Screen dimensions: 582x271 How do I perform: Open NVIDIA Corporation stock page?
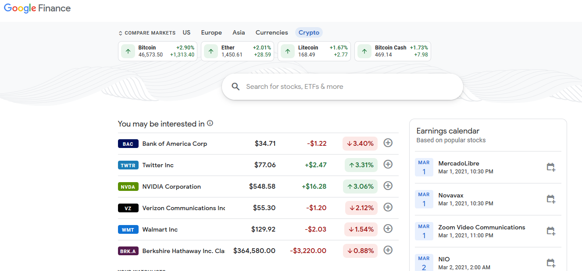pyautogui.click(x=258, y=187)
